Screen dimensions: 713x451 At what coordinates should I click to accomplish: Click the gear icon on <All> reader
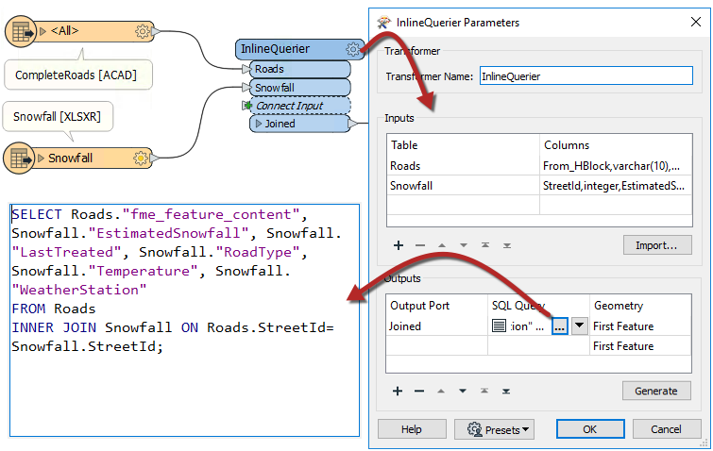point(144,31)
